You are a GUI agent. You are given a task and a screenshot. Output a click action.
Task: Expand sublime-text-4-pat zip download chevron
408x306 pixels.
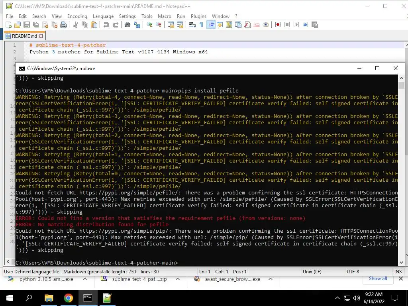178,279
